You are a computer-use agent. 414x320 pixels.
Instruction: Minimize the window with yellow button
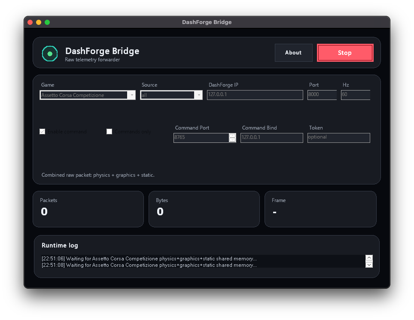[39, 22]
